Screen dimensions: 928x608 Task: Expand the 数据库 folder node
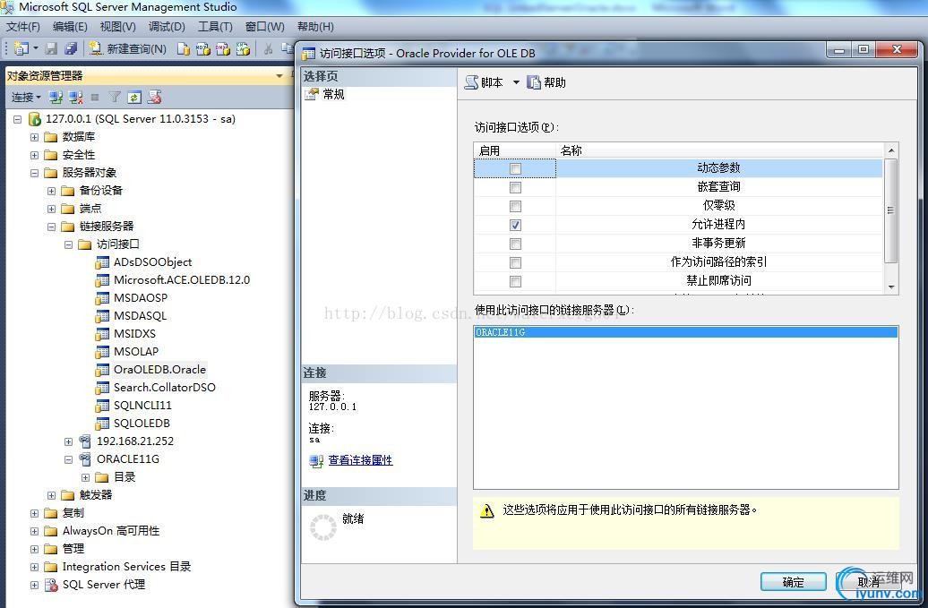[34, 137]
